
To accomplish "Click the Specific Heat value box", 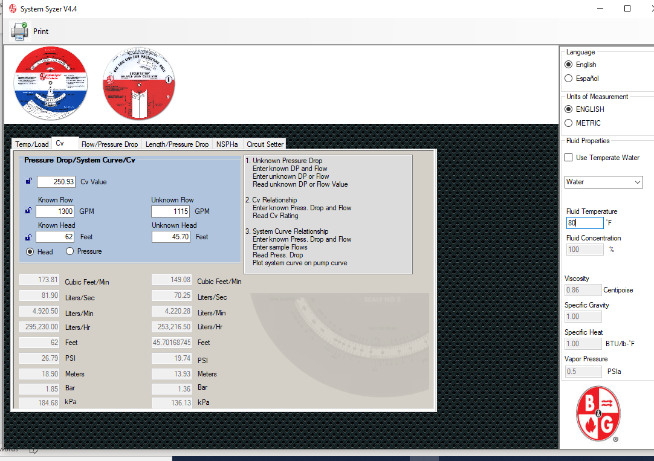I will click(583, 344).
